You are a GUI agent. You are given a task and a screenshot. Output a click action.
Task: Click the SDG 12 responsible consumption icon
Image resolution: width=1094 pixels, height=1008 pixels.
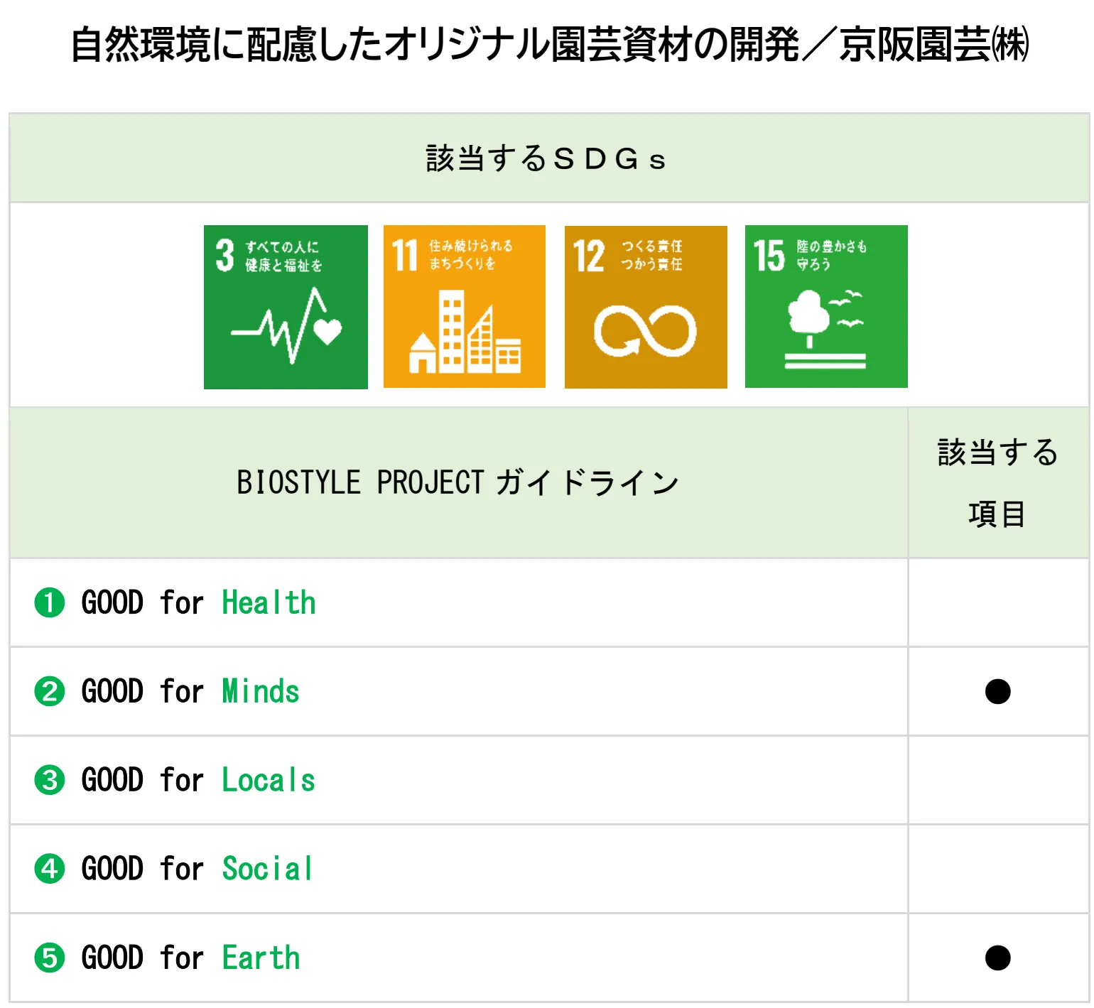(646, 307)
